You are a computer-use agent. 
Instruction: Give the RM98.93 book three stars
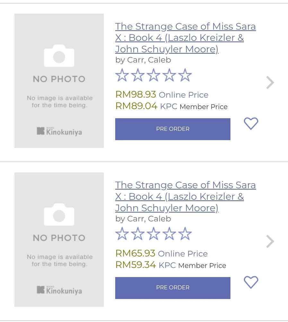[x=153, y=75]
